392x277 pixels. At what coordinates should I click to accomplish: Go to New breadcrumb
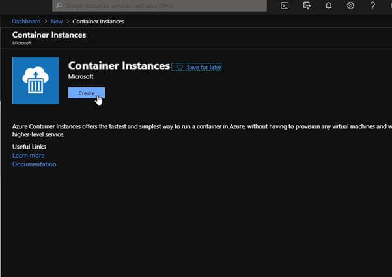pos(57,22)
